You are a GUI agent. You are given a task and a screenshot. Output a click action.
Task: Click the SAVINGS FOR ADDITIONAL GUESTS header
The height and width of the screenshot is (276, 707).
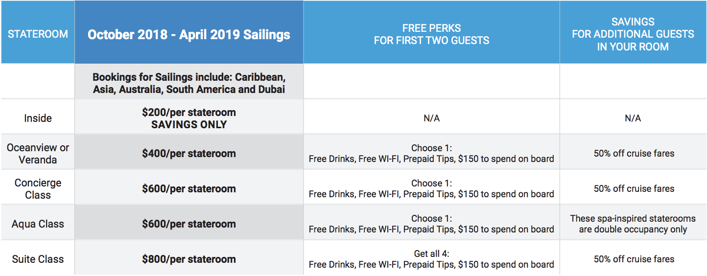(633, 34)
